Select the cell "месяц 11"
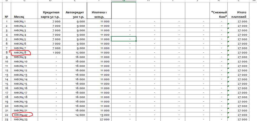Screen dimensions: 257x121 click(x=24, y=66)
